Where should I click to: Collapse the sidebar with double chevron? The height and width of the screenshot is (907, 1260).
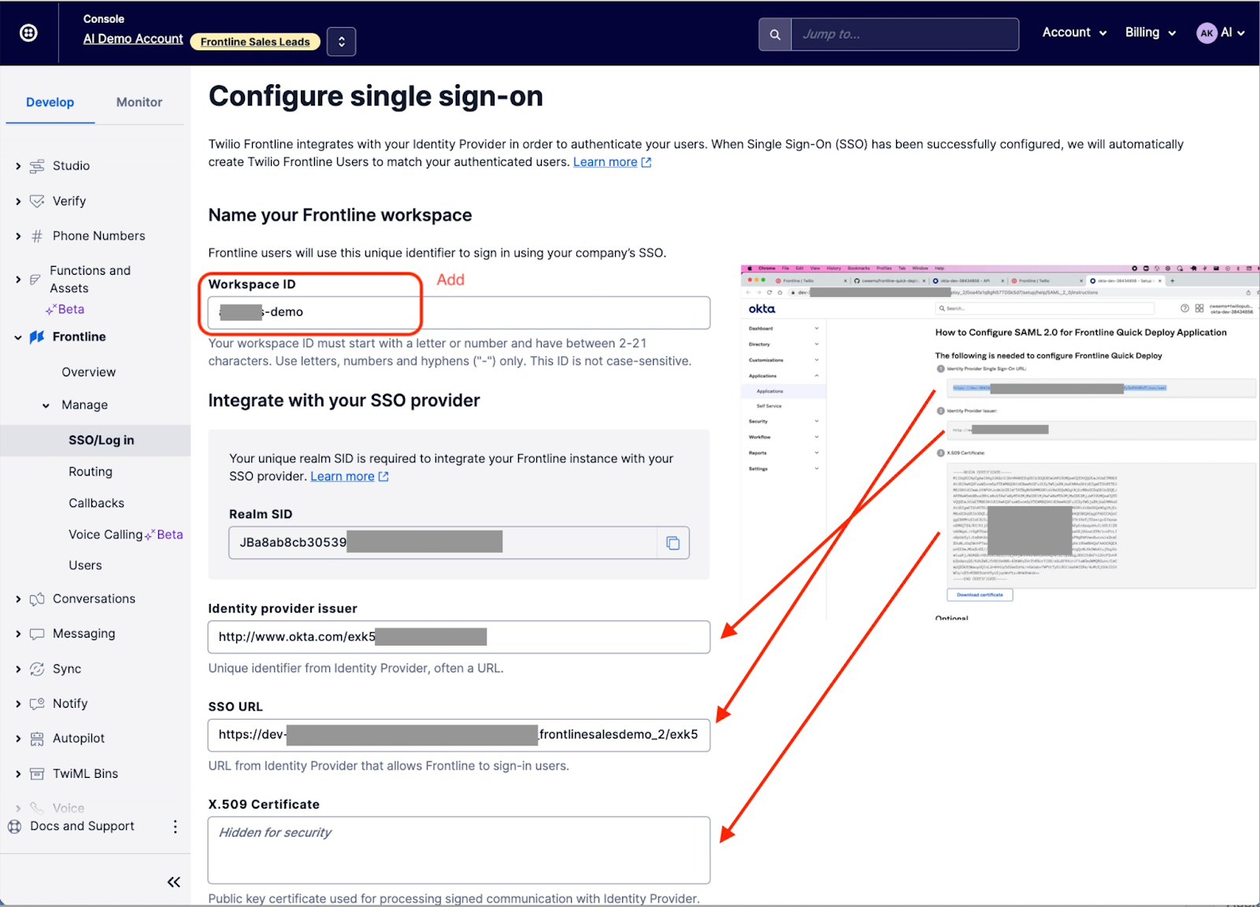(x=174, y=882)
